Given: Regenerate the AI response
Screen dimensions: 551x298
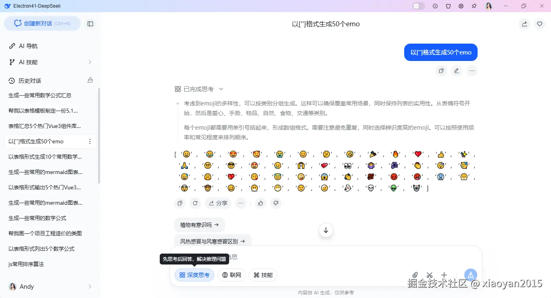Looking at the screenshot, I should click(x=195, y=203).
